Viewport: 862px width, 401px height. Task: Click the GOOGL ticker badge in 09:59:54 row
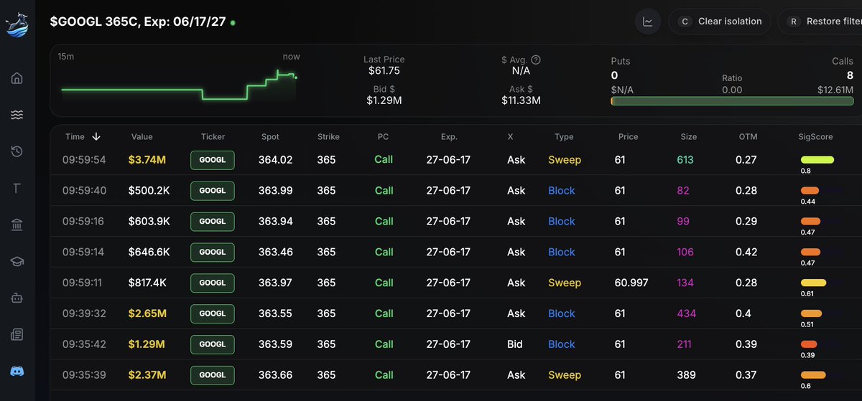coord(213,160)
